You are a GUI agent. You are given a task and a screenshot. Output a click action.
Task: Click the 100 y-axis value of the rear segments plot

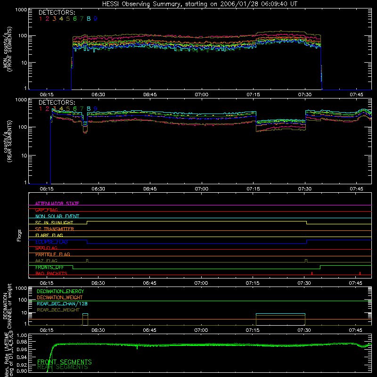tap(23, 127)
